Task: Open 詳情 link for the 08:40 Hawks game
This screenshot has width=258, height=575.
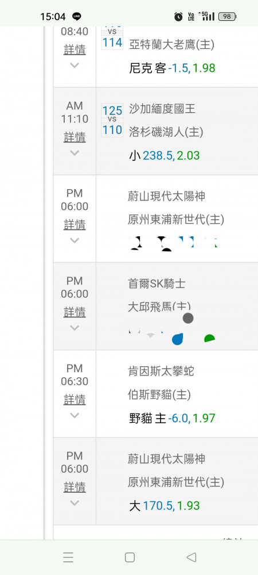Action: pos(75,49)
